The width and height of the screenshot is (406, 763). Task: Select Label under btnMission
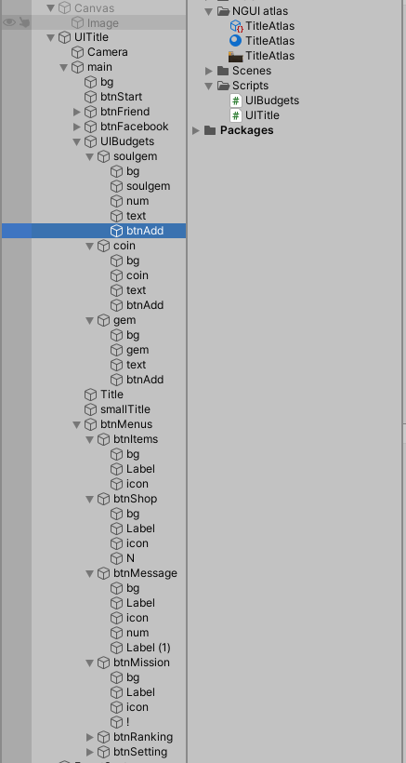point(140,692)
